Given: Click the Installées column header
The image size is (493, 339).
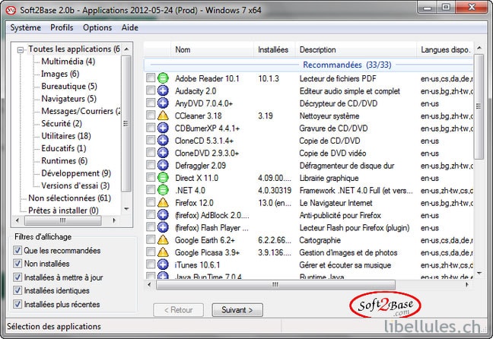Looking at the screenshot, I should [x=274, y=49].
